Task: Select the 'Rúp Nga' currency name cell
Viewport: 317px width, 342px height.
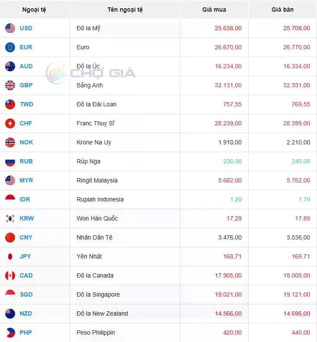Action: click(89, 162)
